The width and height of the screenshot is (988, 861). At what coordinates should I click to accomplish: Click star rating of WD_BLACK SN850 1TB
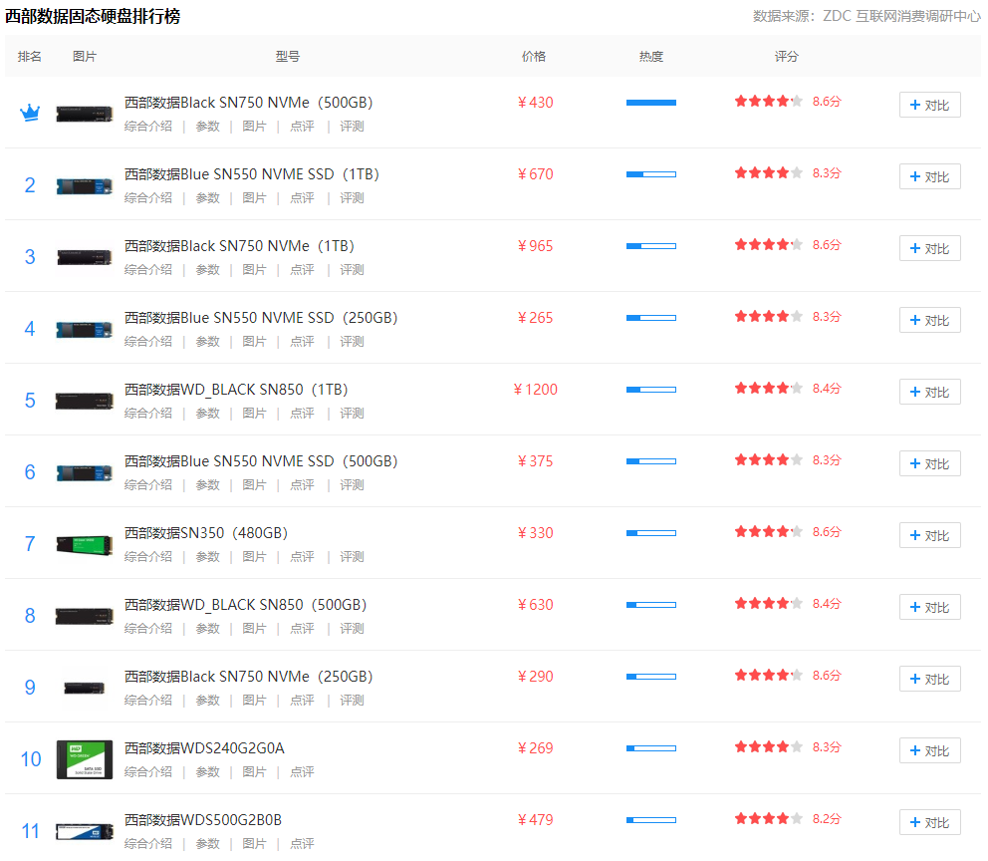tap(768, 389)
